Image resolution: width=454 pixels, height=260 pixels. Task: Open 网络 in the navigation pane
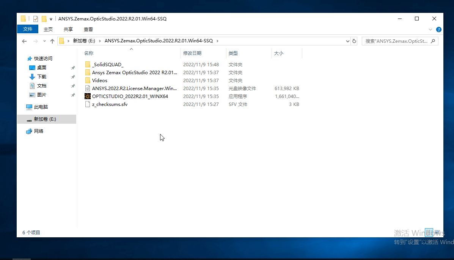coord(39,131)
